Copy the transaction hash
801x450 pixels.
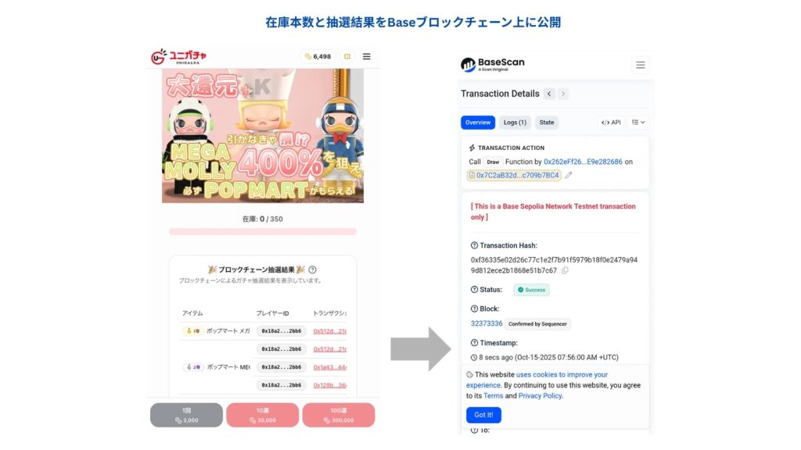tap(565, 270)
